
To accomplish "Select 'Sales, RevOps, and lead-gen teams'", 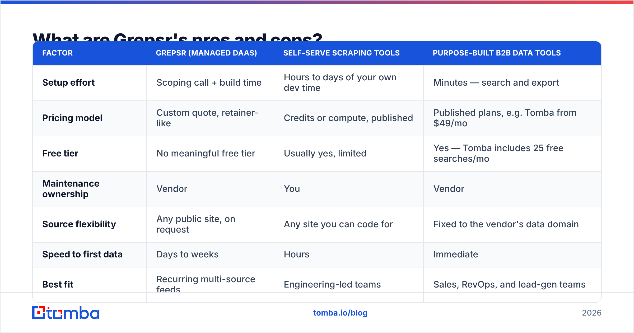I will point(509,284).
